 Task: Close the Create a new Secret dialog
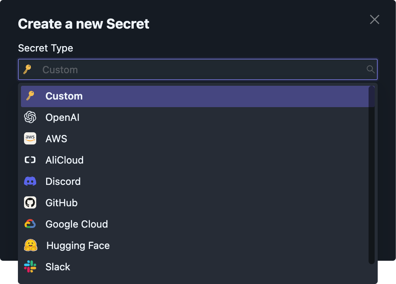[375, 19]
